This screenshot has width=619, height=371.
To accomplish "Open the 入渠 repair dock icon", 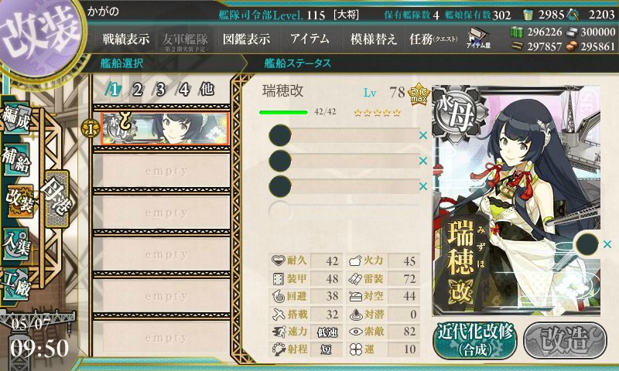I will click(x=16, y=243).
